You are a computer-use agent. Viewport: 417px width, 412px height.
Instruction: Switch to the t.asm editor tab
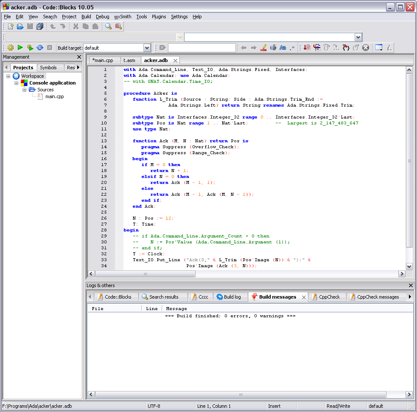129,60
